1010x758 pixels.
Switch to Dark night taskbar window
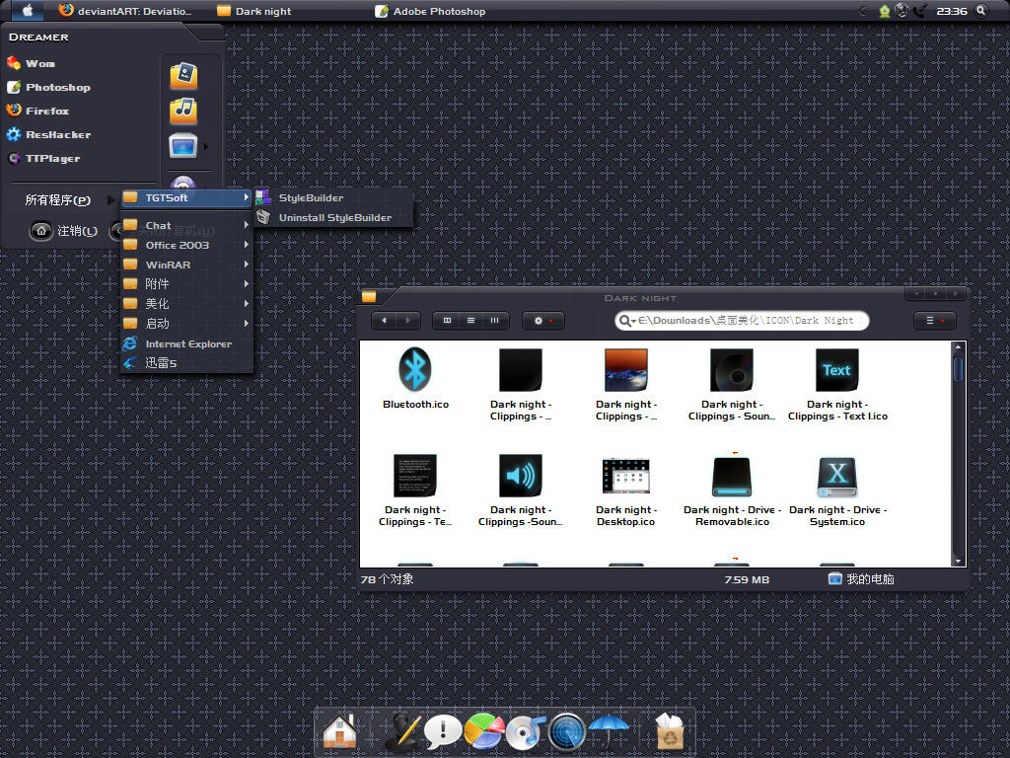click(x=253, y=11)
